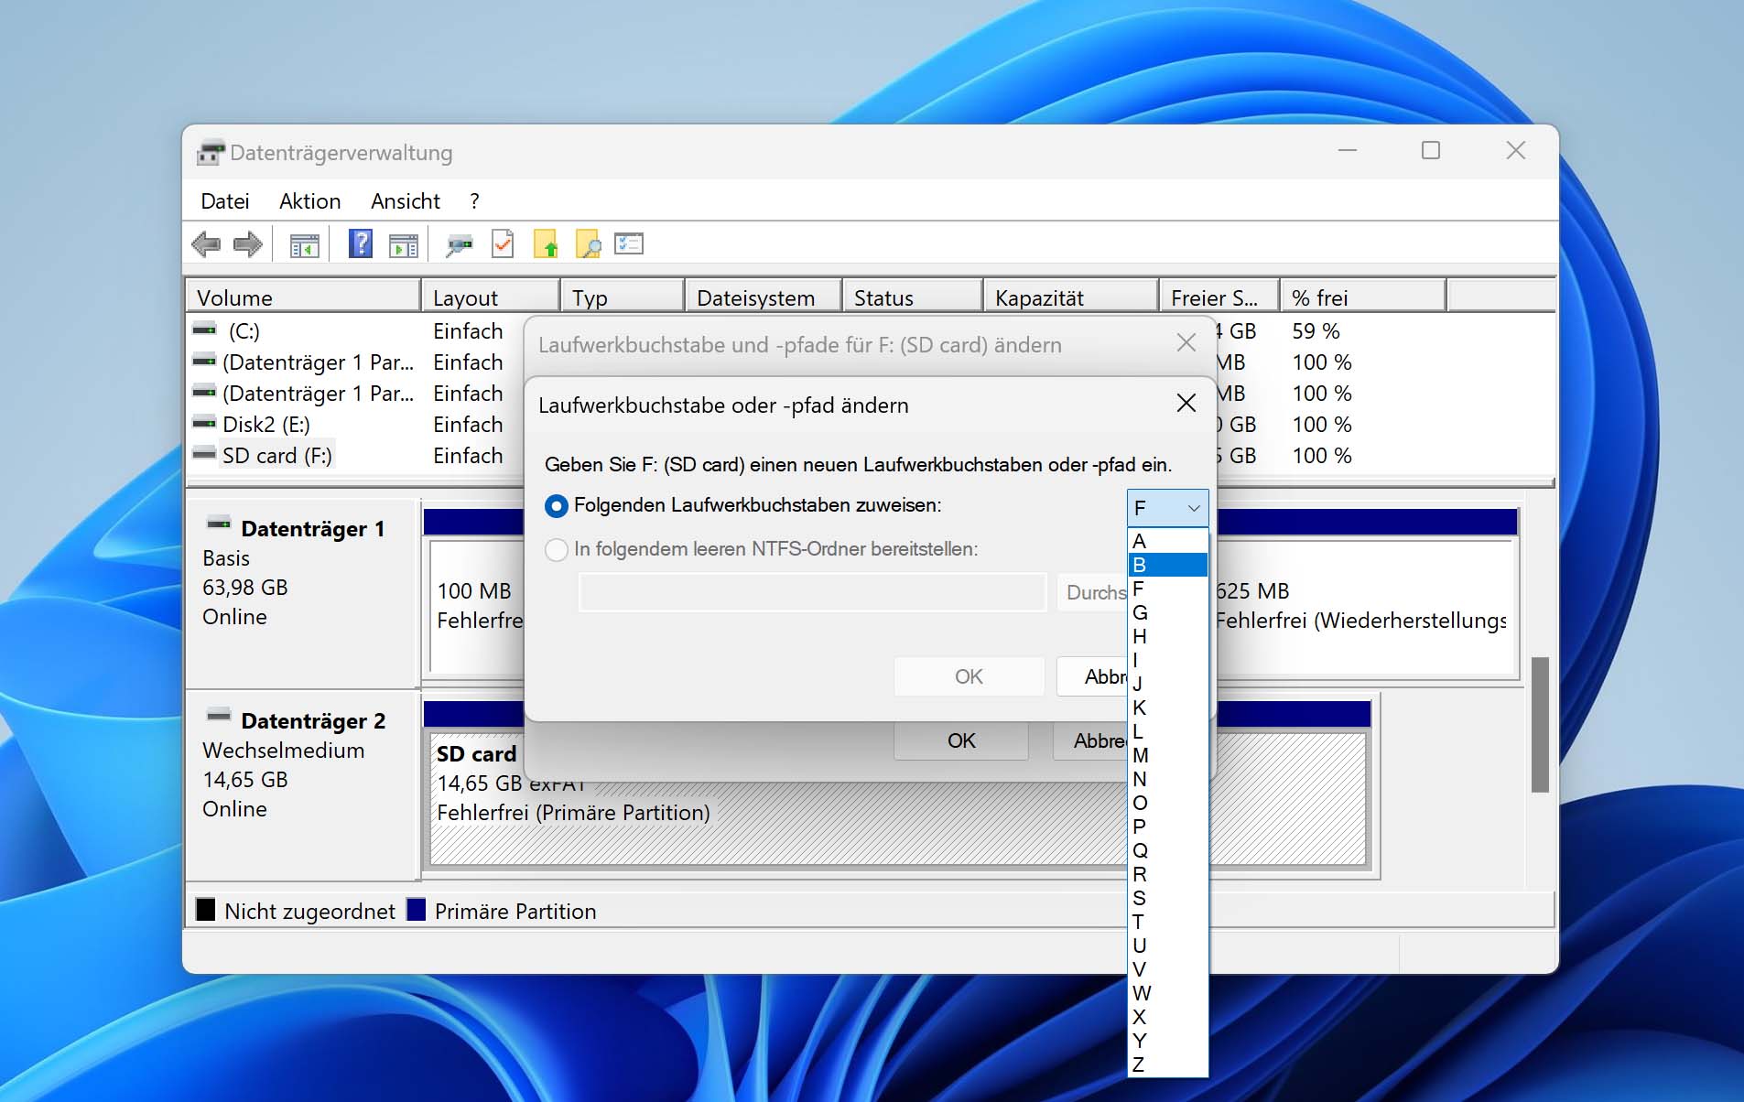The image size is (1744, 1102).
Task: Choose highlighted letter B in the list
Action: pyautogui.click(x=1167, y=565)
